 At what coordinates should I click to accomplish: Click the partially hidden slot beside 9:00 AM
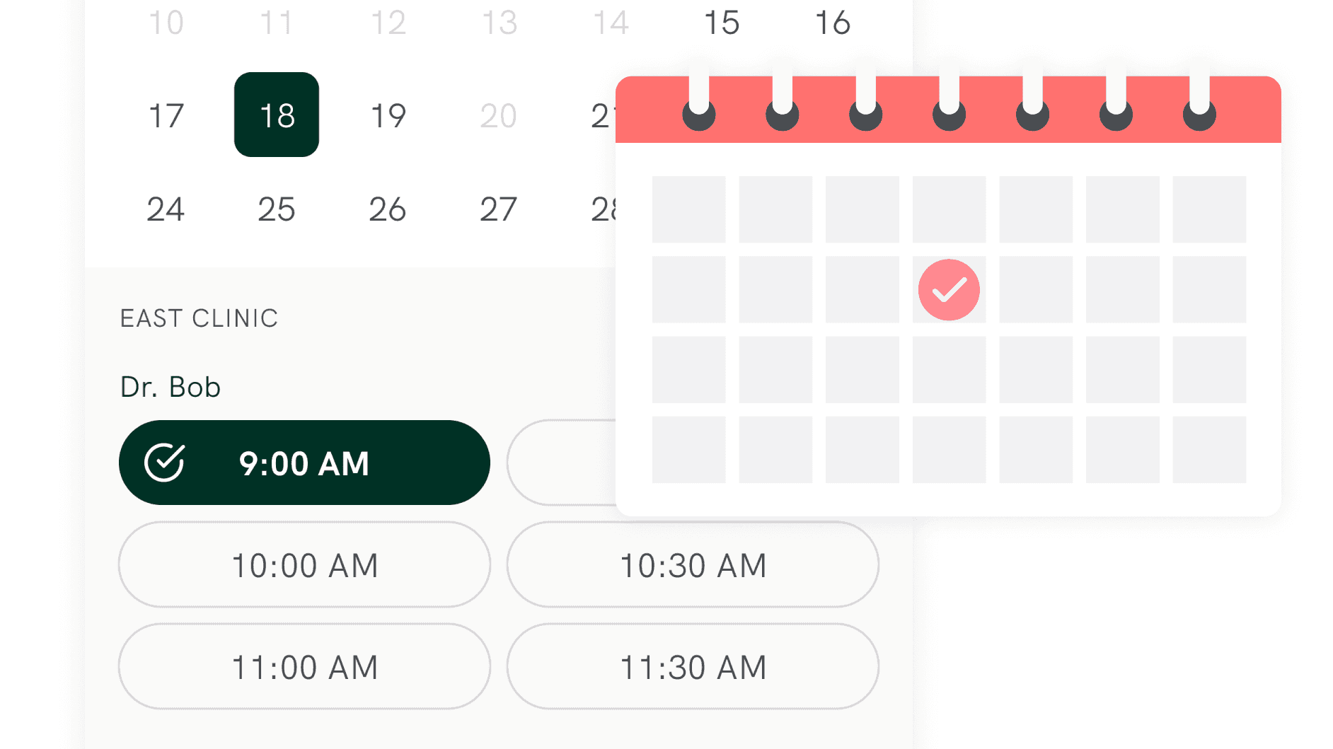[x=561, y=463]
